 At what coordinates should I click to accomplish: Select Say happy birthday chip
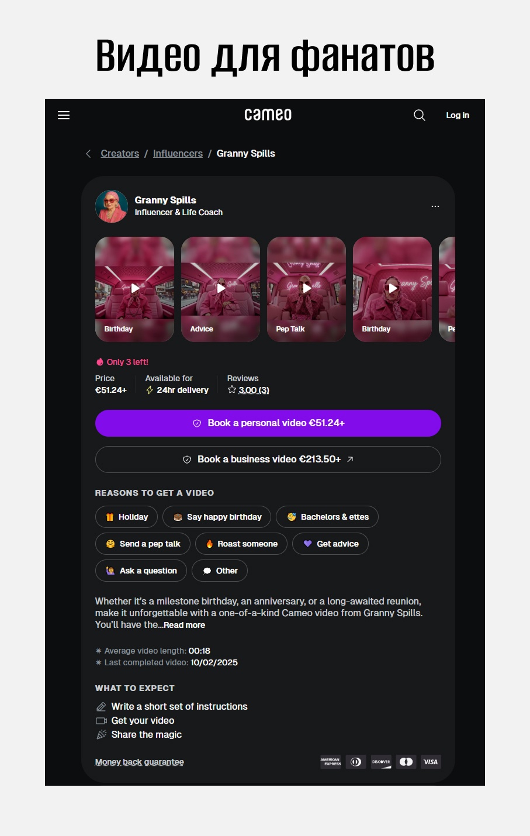point(217,517)
